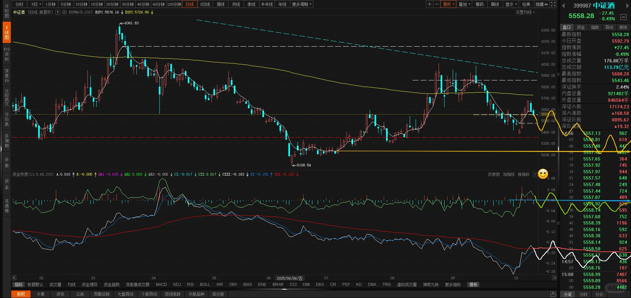Toggle the 筹码 chip distribution display
Viewport: 631px width, 298px height.
pos(479,4)
